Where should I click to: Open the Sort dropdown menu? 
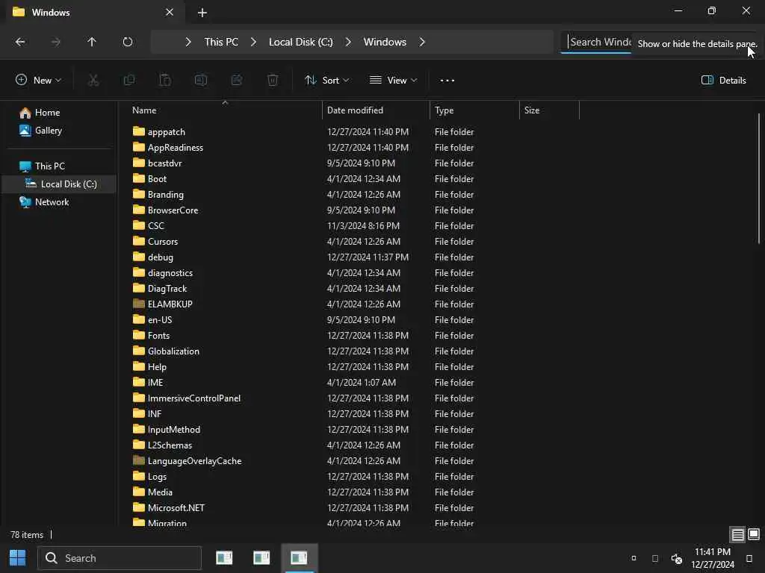(x=326, y=80)
